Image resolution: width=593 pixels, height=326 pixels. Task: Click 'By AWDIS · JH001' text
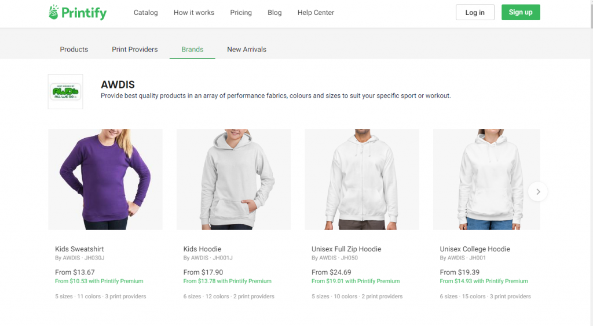point(463,258)
